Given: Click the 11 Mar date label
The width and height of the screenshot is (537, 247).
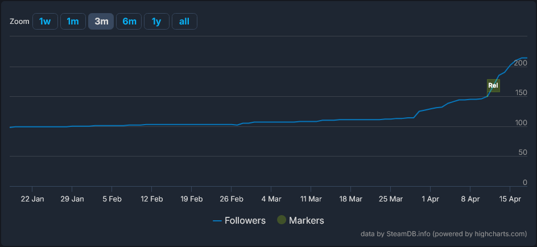Looking at the screenshot, I should coord(311,199).
